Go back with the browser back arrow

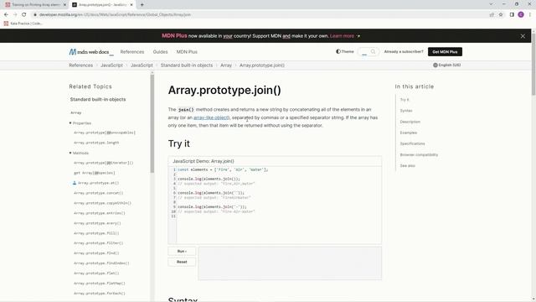(6, 15)
